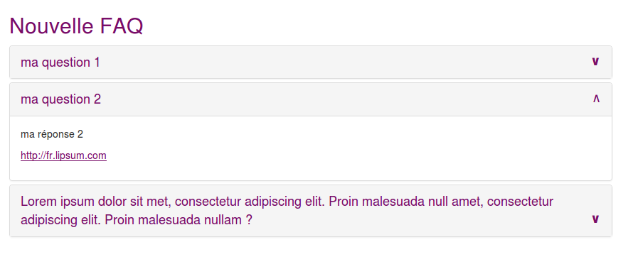Image resolution: width=633 pixels, height=269 pixels.
Task: Click the number '2' in ma question 2 title
Action: [x=97, y=99]
